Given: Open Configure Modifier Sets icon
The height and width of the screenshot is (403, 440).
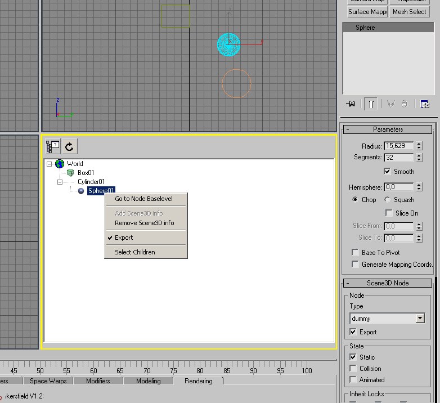Looking at the screenshot, I should click(425, 104).
